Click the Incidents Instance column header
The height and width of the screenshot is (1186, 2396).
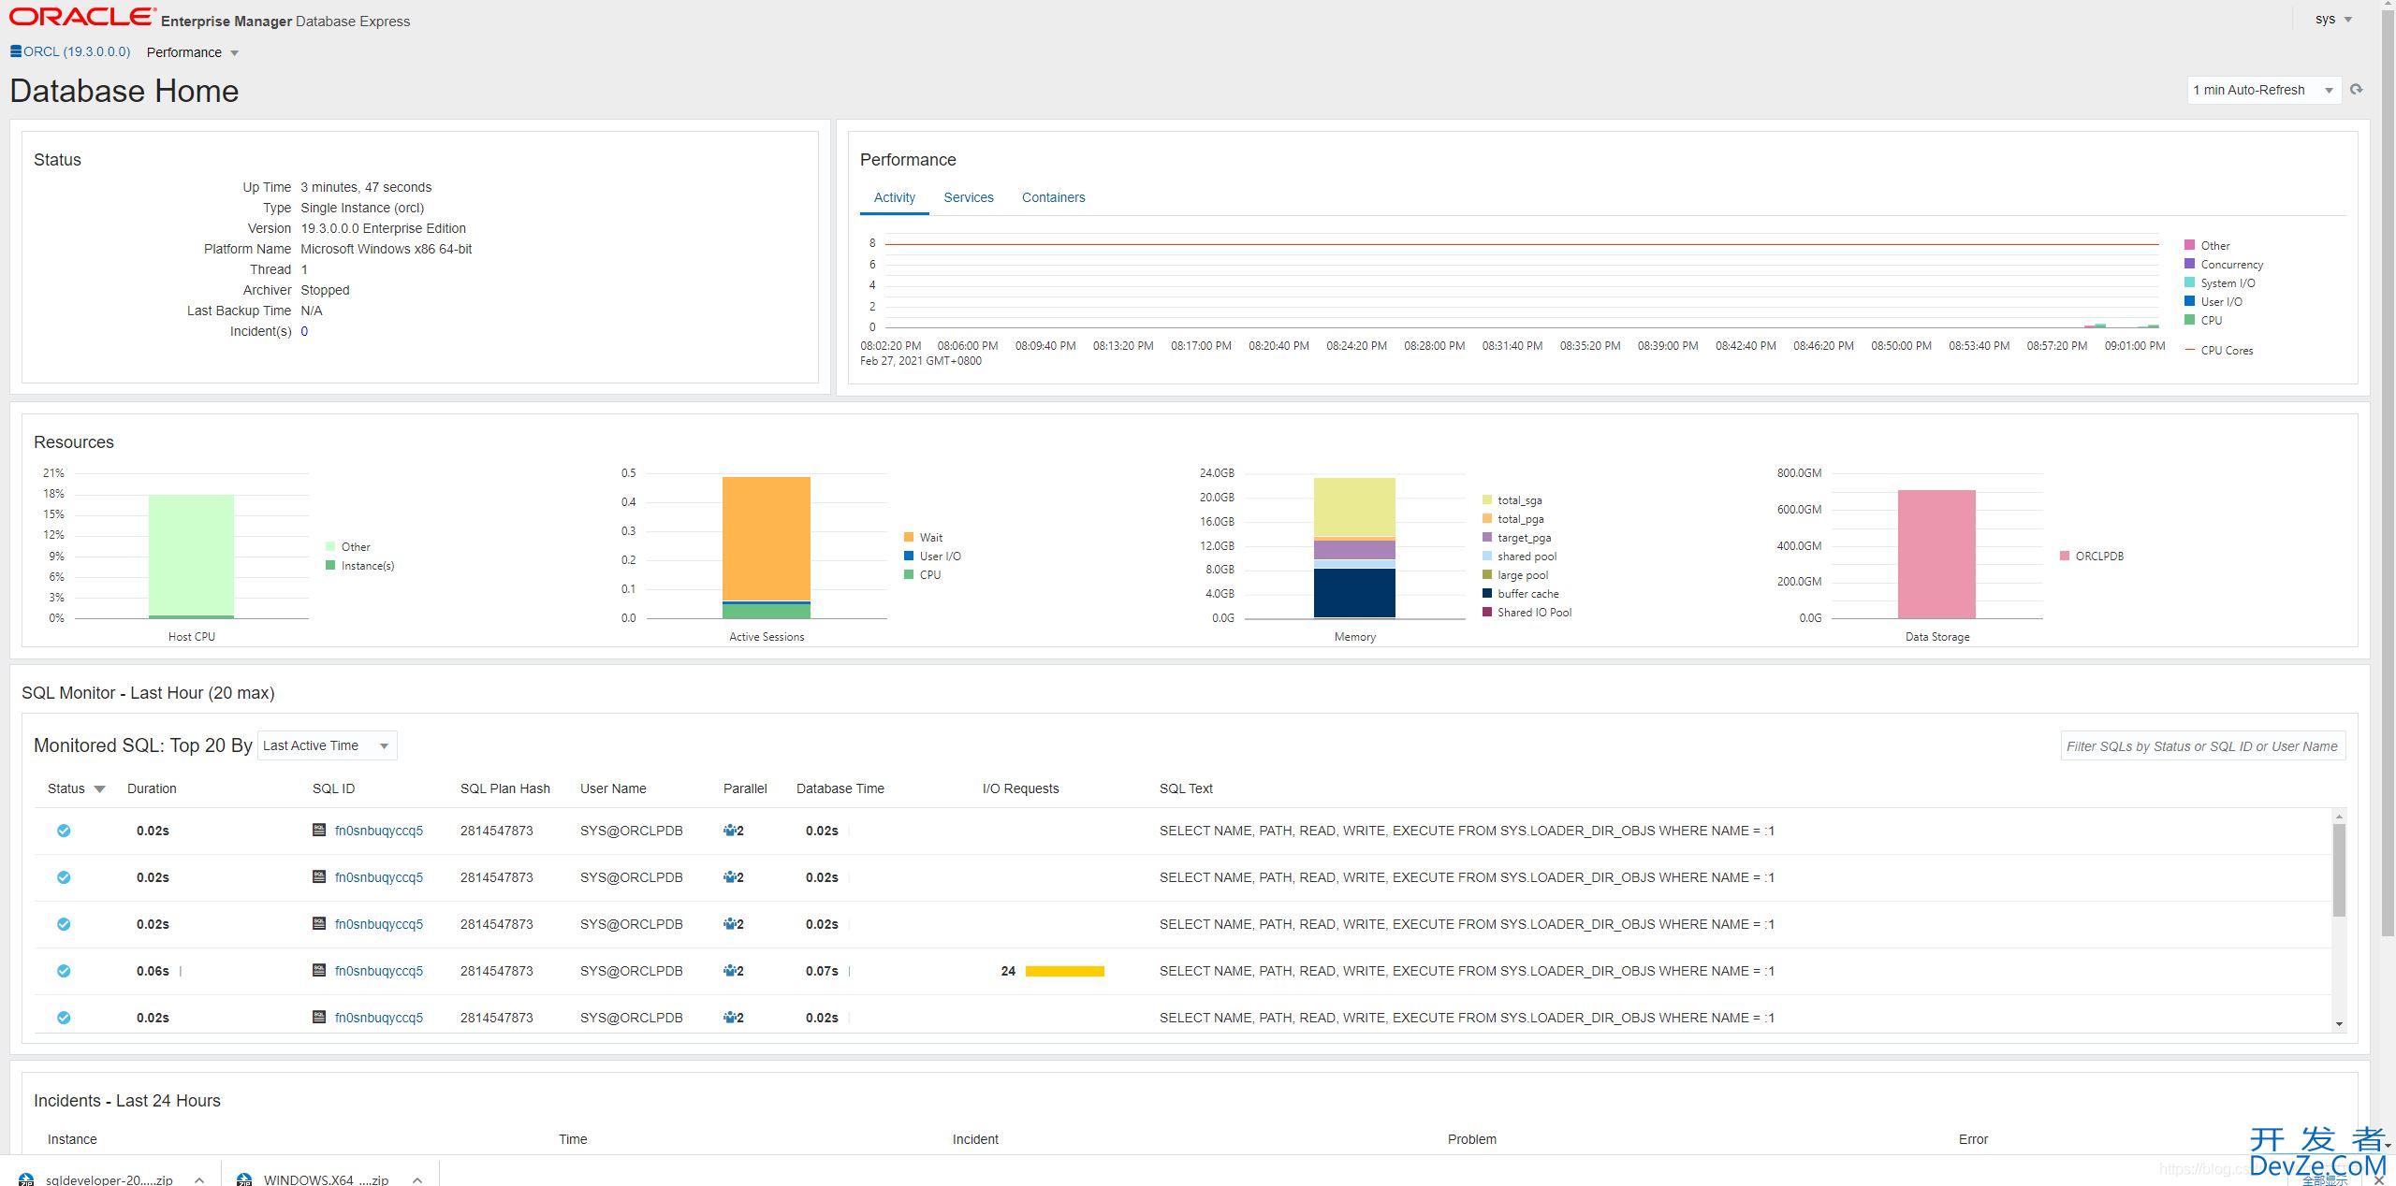tap(72, 1139)
